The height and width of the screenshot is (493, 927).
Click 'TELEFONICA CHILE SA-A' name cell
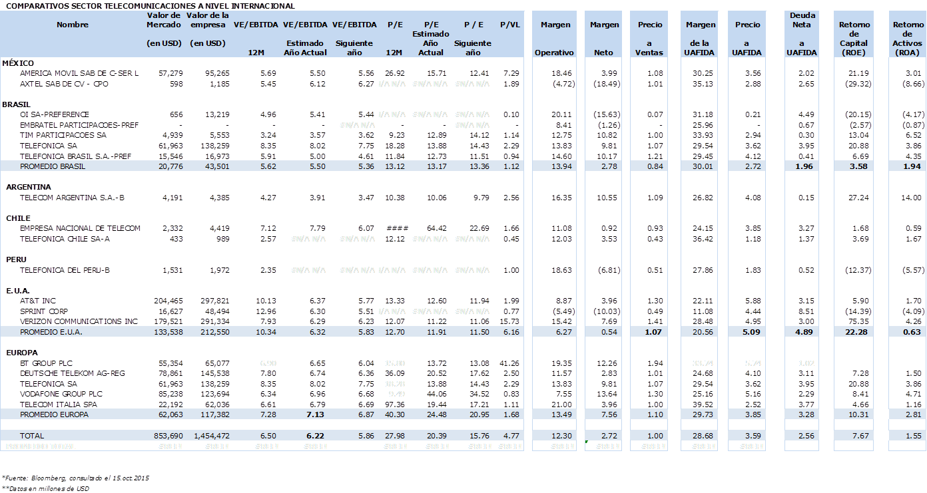pos(65,239)
